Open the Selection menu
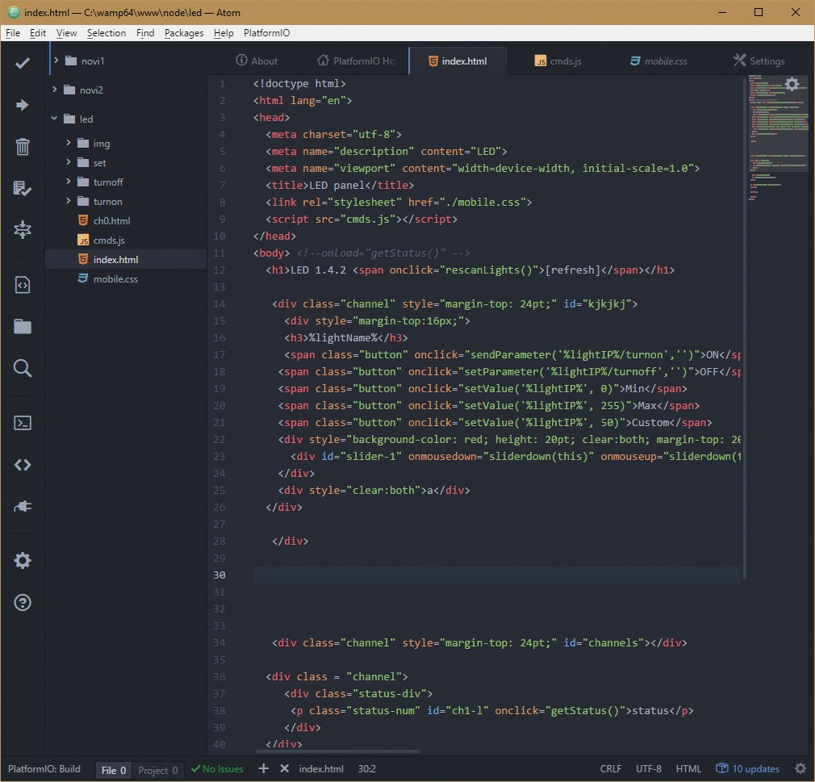Screen dimensions: 815x782 coord(107,33)
